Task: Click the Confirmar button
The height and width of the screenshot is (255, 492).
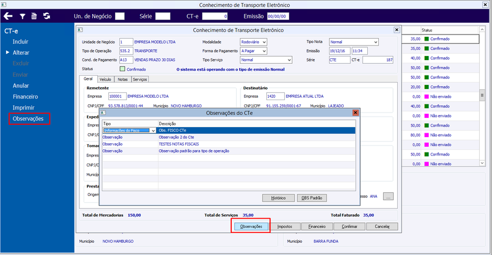Action: coord(349,227)
